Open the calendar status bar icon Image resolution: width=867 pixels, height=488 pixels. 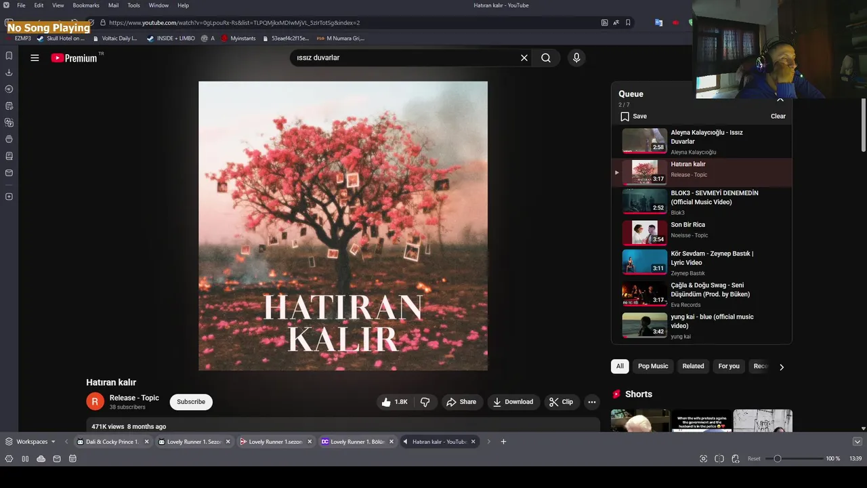point(72,459)
